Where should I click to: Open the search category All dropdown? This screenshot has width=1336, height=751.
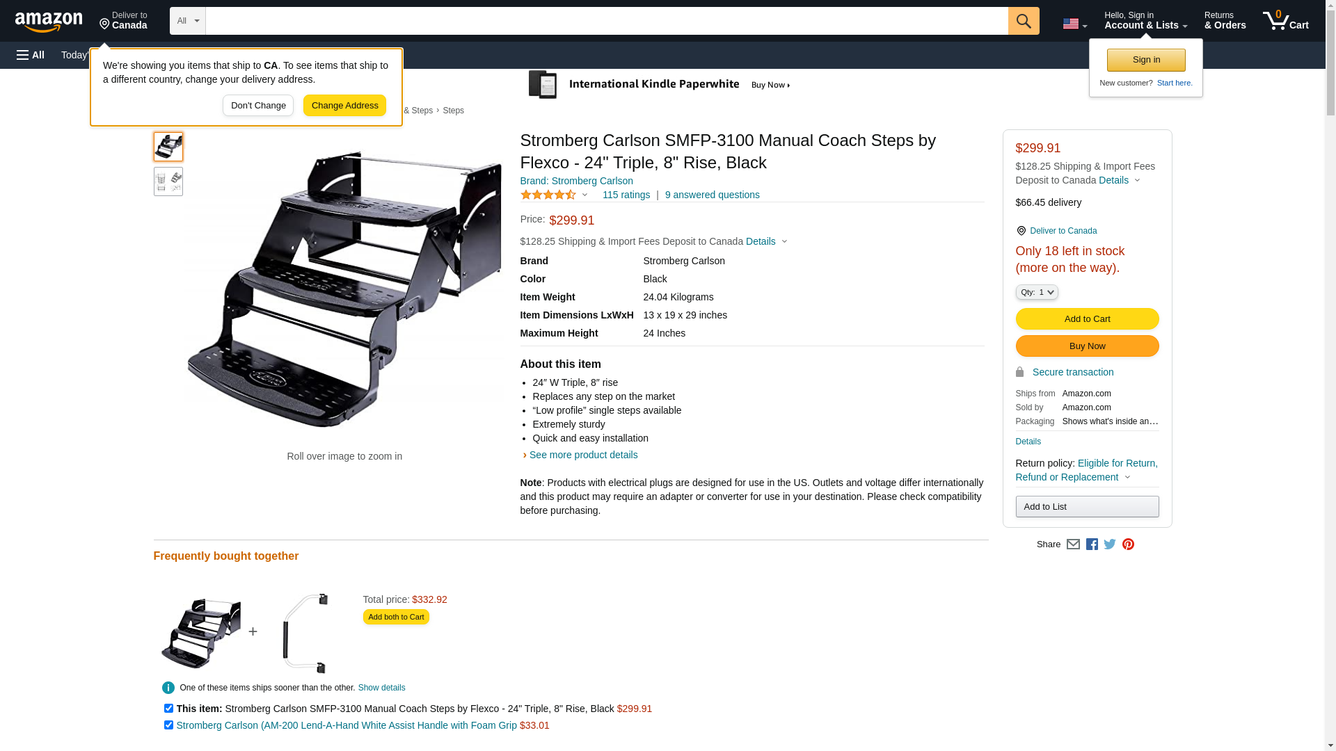click(187, 21)
